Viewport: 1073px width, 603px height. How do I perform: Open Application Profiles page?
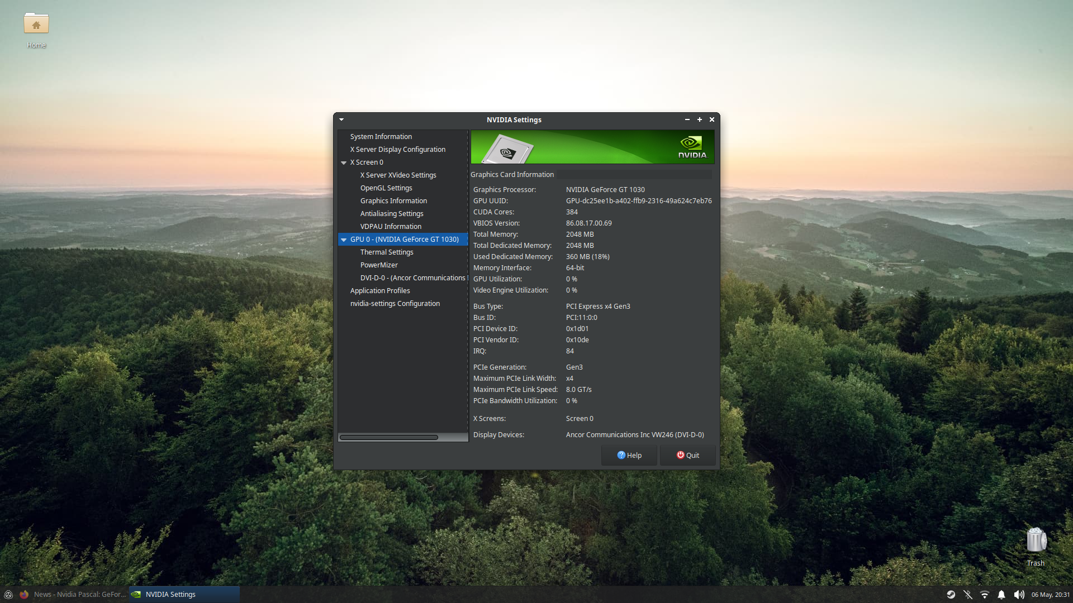click(380, 291)
